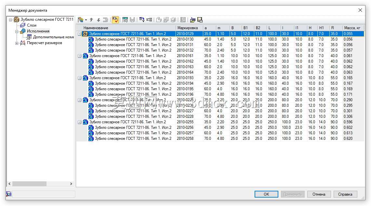Click the tree panel scroll left arrow
The width and height of the screenshot is (371, 206).
9,184
